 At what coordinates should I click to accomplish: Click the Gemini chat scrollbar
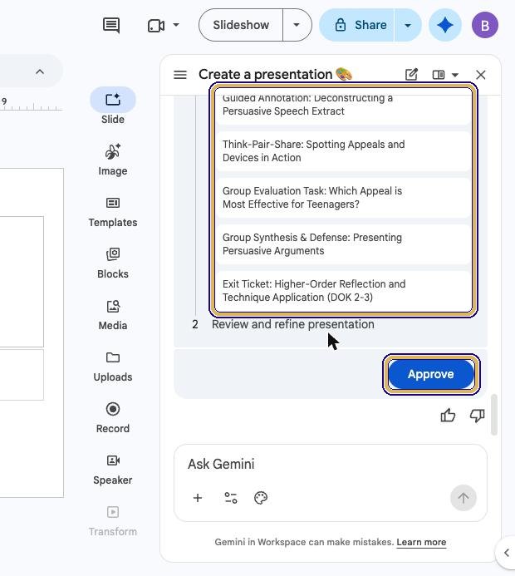tap(494, 415)
